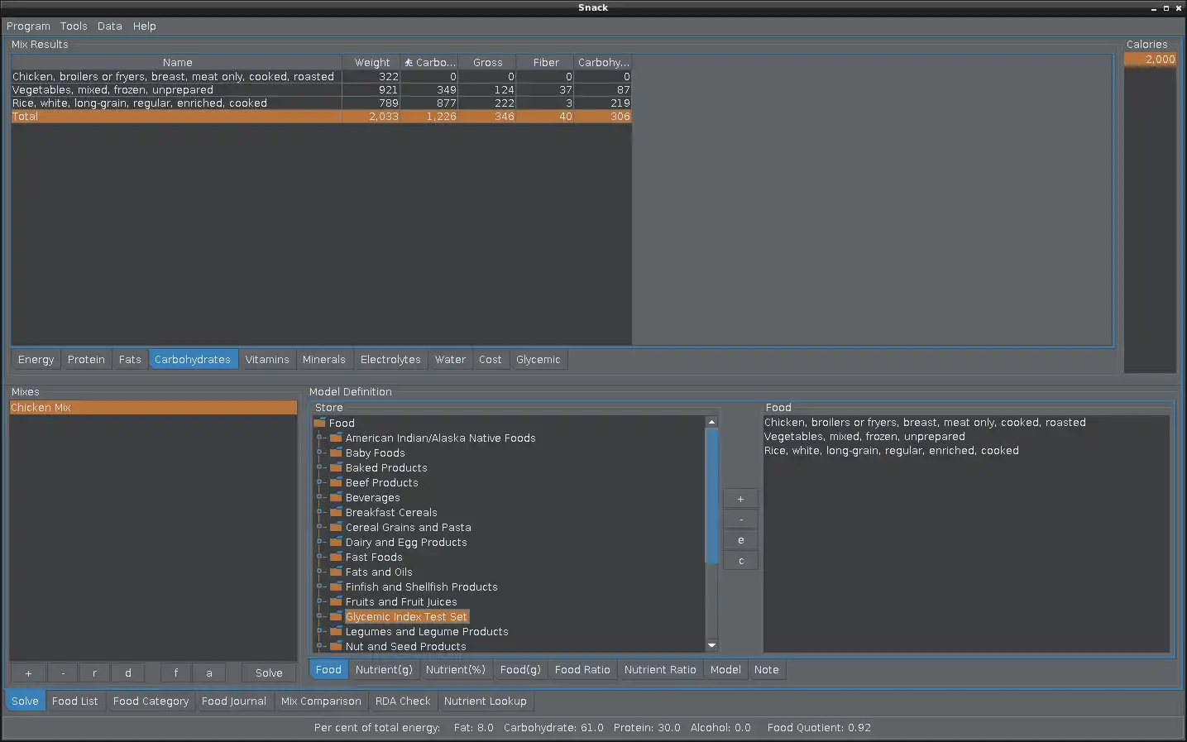The width and height of the screenshot is (1187, 742).
Task: Select the Legumes and Legume Products tree item
Action: point(426,632)
